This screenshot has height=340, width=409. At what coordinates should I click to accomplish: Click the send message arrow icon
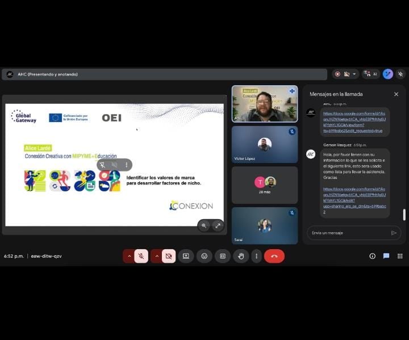(x=394, y=233)
